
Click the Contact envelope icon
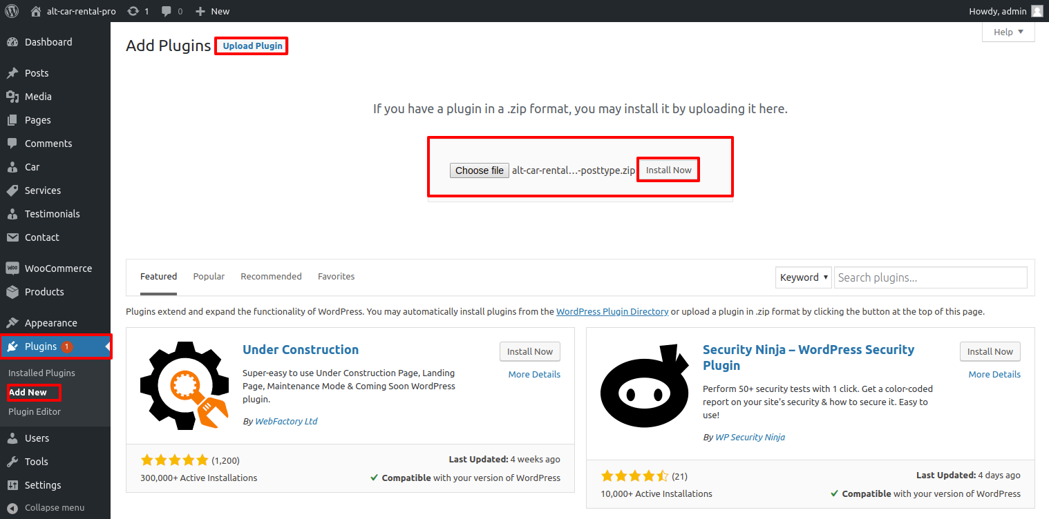(x=12, y=237)
